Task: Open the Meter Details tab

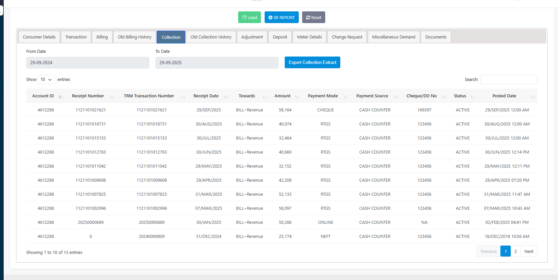Action: (x=309, y=37)
